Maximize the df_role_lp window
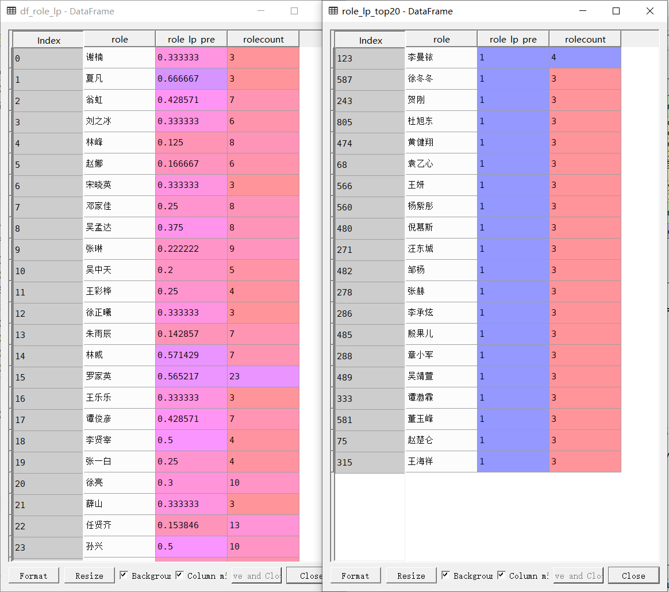The width and height of the screenshot is (669, 592). point(294,11)
